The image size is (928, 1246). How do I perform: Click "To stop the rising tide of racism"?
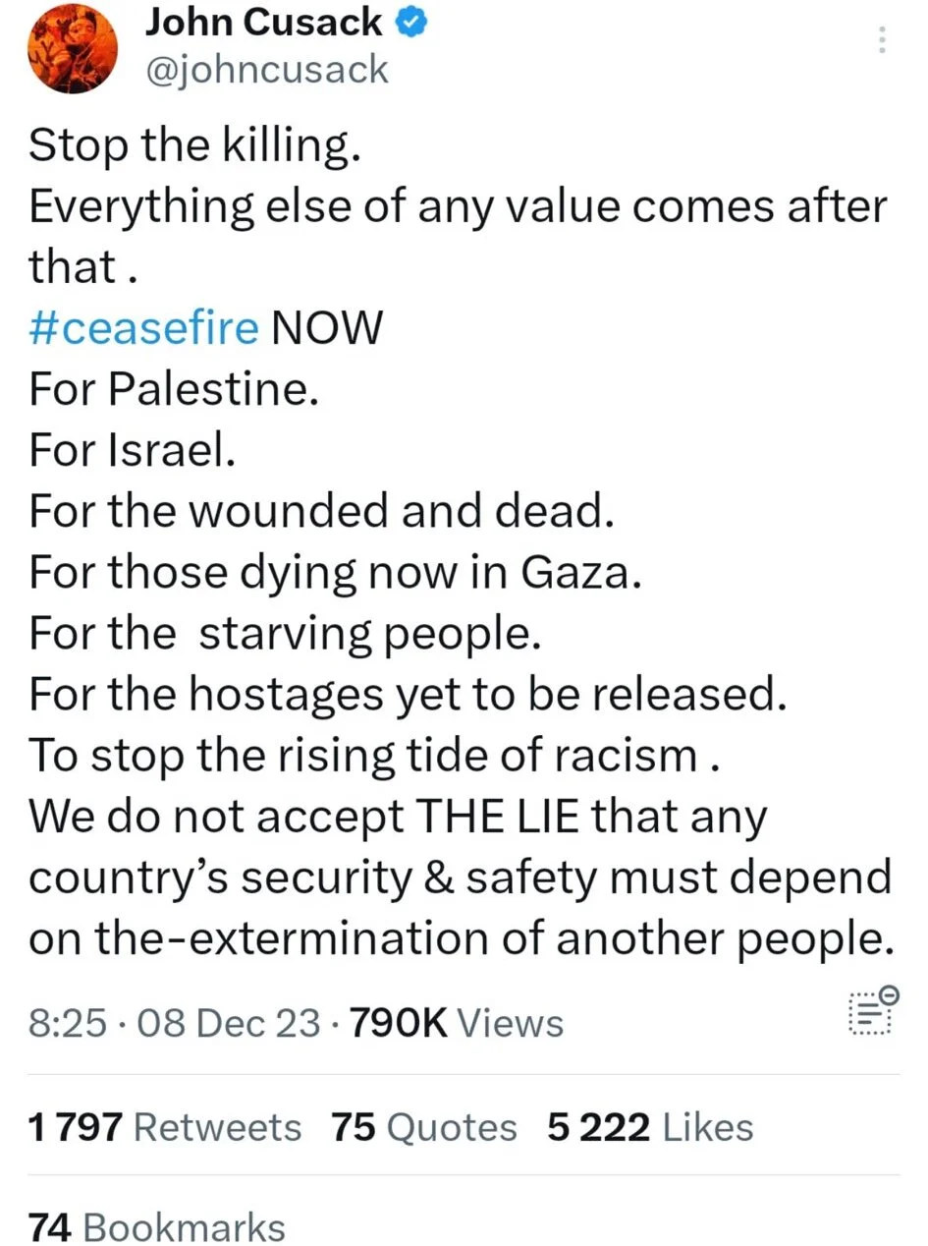pos(362,756)
